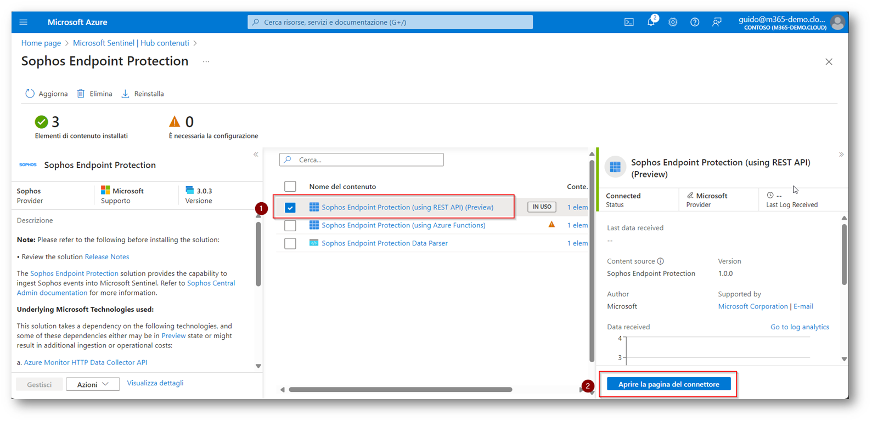The width and height of the screenshot is (872, 422).
Task: Check the Azure Functions row checkbox
Action: (x=290, y=225)
